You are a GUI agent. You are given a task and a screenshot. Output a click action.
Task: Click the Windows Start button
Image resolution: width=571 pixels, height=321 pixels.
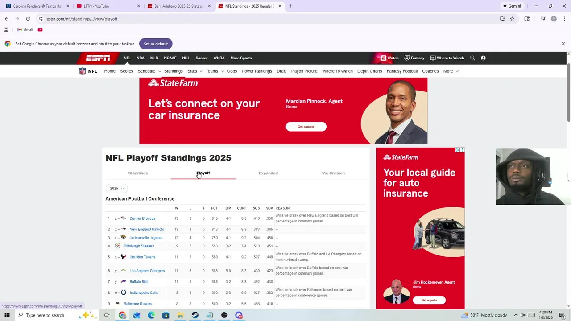7,315
